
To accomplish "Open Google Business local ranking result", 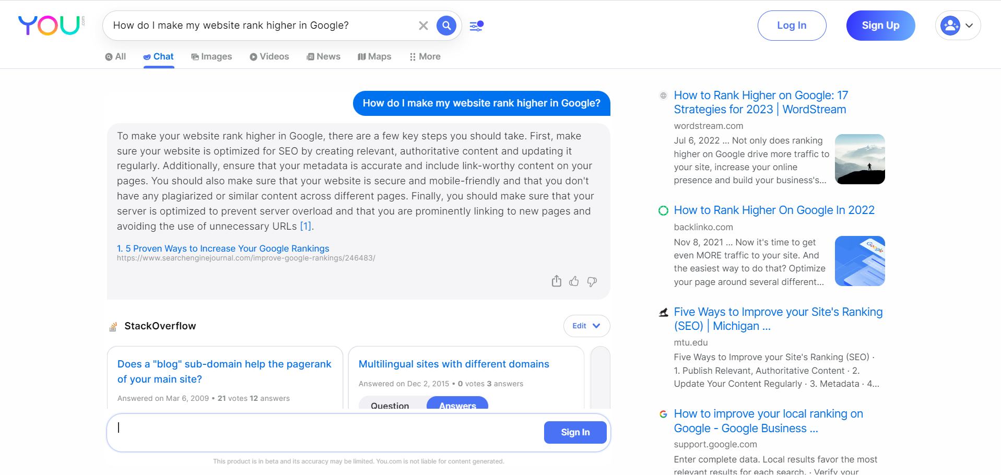I will [x=768, y=421].
